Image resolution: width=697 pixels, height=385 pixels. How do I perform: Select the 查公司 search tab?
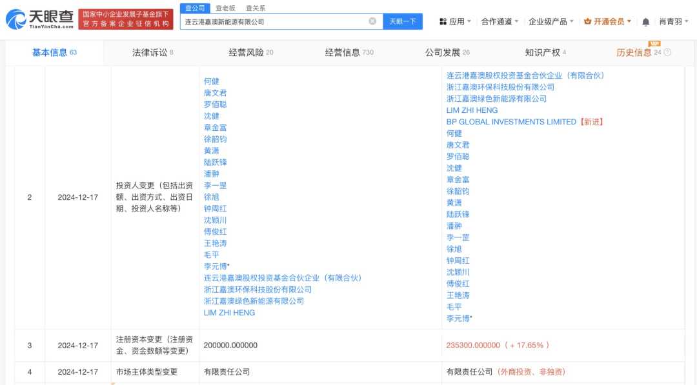195,8
